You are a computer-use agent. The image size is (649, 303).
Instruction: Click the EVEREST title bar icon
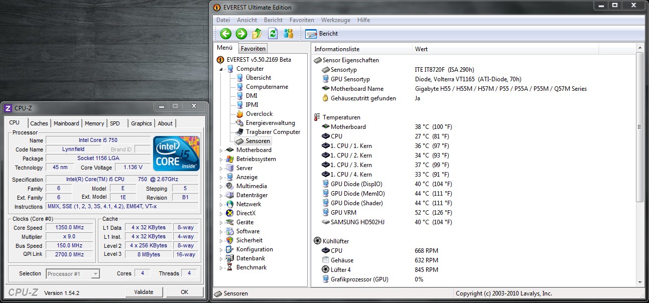click(x=217, y=7)
